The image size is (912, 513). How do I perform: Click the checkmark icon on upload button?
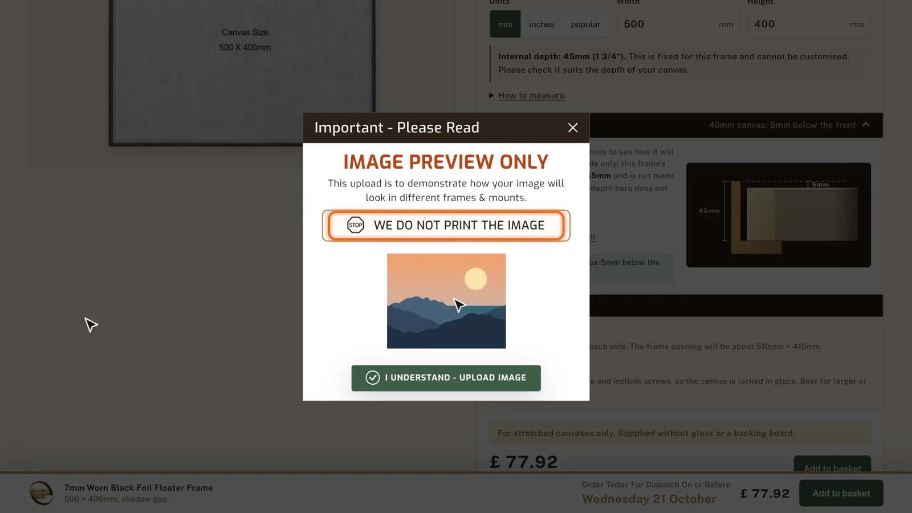tap(373, 378)
